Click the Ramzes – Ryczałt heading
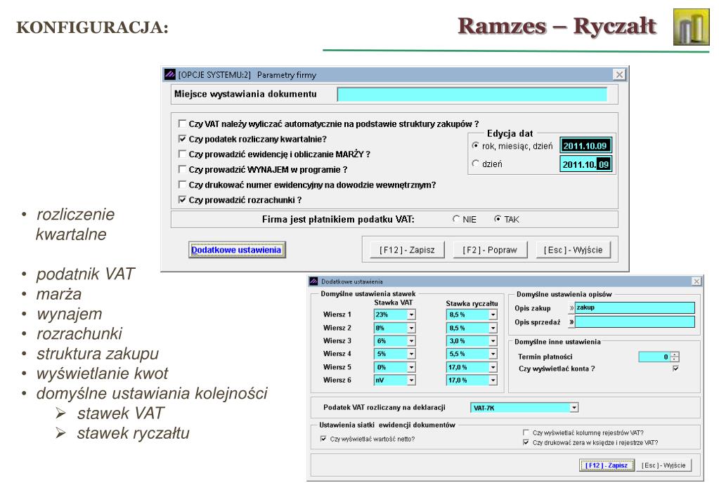This screenshot has height=497, width=719. coord(557,26)
